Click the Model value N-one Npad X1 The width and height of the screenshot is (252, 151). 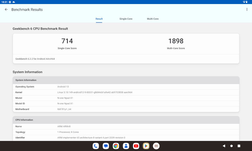(x=65, y=98)
